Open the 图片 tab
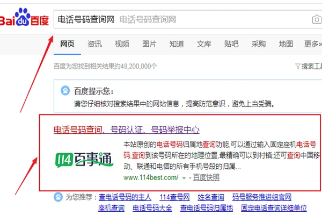Viewport: 322px width, 215px height. click(149, 44)
